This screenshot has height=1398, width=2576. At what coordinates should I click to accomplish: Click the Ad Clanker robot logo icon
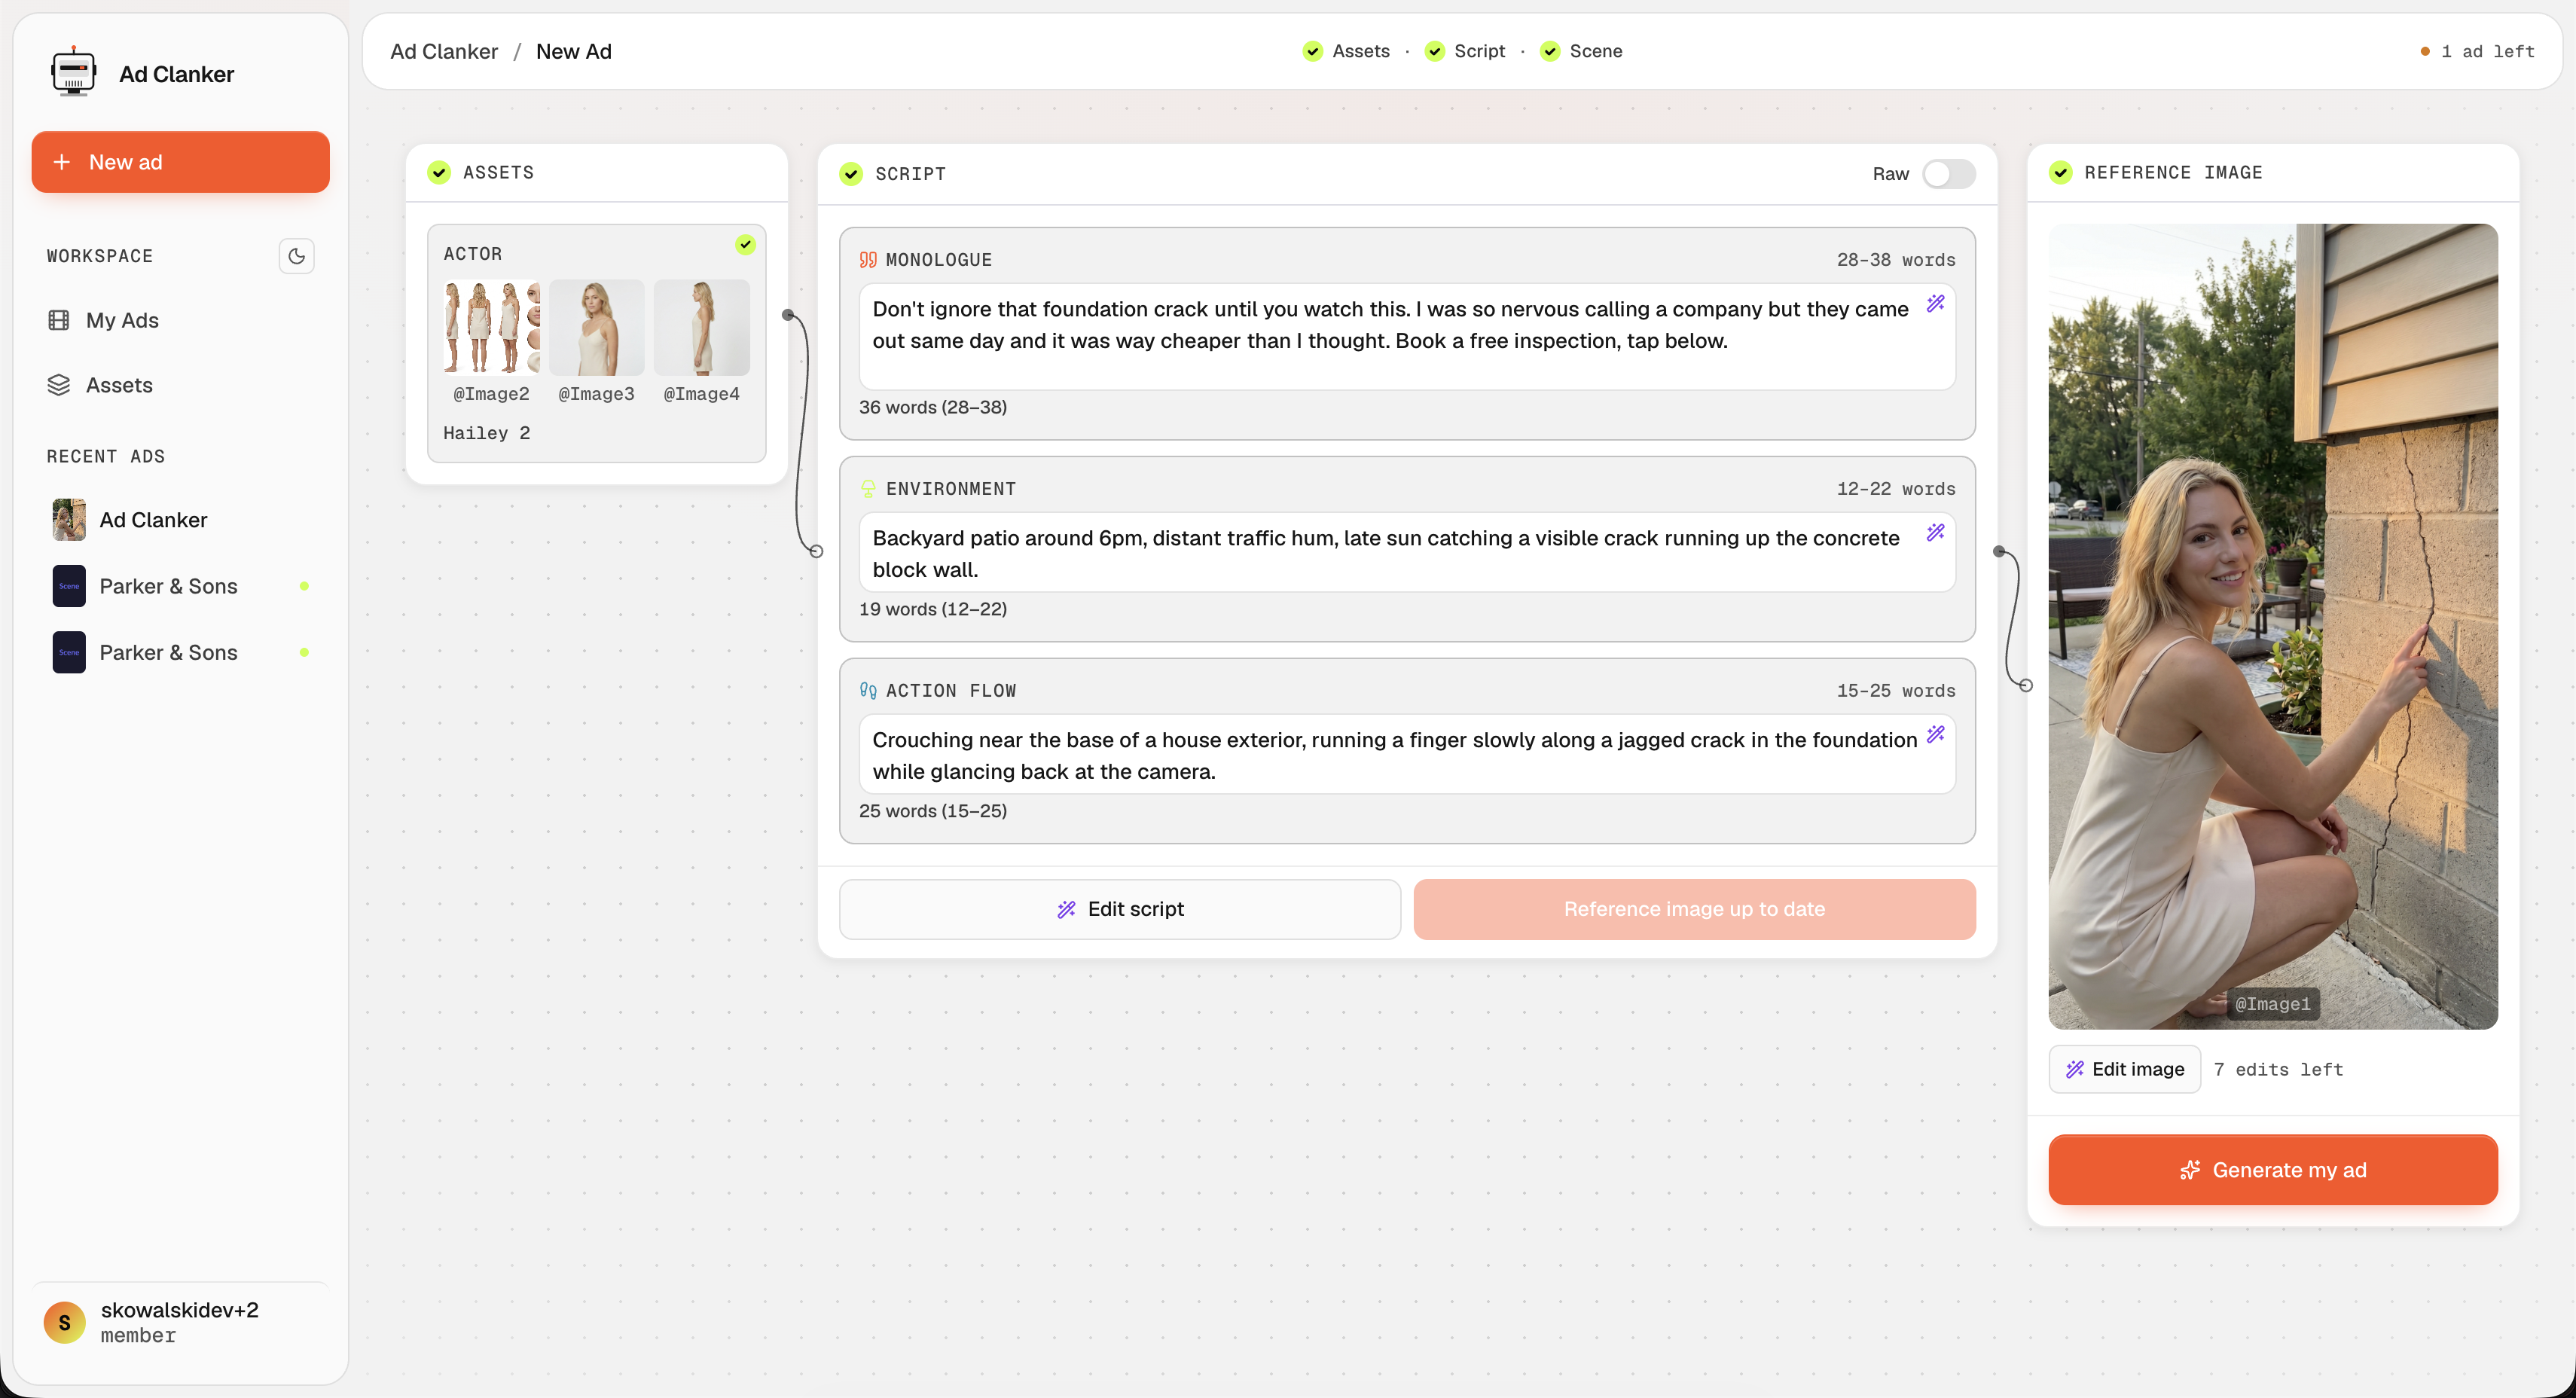(73, 72)
